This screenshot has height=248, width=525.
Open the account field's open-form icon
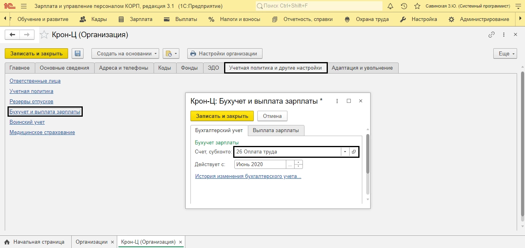tap(354, 152)
